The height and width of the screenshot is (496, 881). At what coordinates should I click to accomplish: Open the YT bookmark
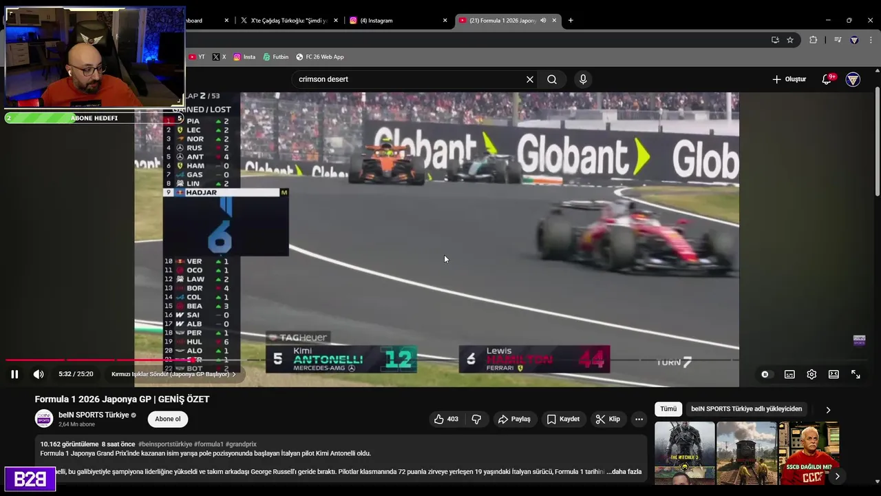click(197, 57)
